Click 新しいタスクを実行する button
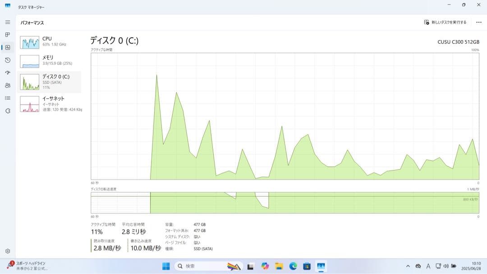Screen dimensions: 487x274 tap(445, 23)
